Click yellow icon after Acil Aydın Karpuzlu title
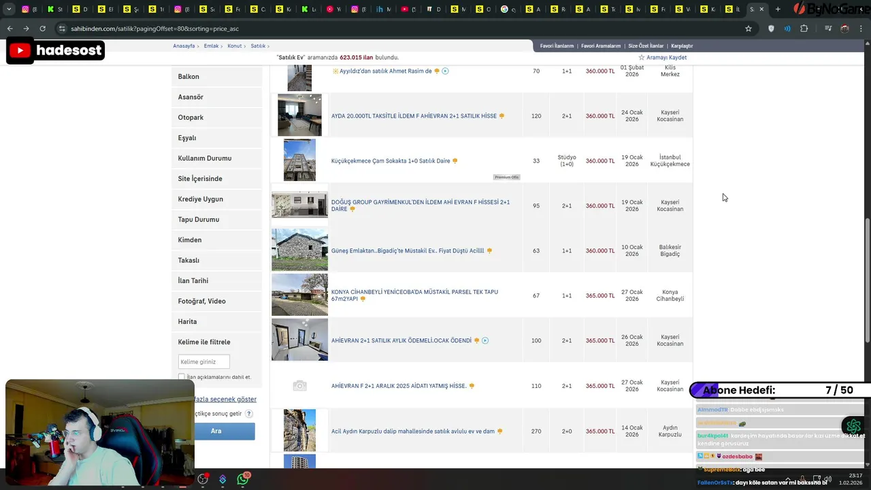Viewport: 871px width, 490px height. (x=500, y=431)
